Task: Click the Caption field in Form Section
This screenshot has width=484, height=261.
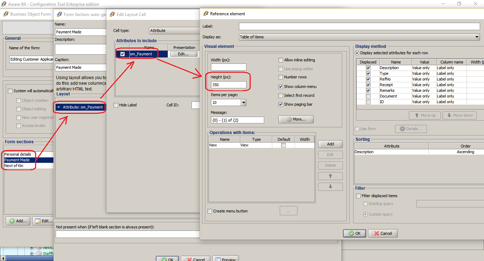Action: (x=80, y=67)
